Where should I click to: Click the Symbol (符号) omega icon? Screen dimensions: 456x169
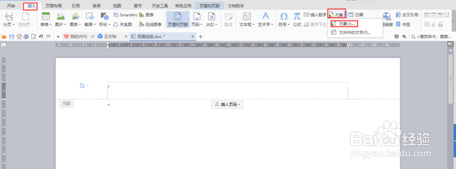click(284, 16)
